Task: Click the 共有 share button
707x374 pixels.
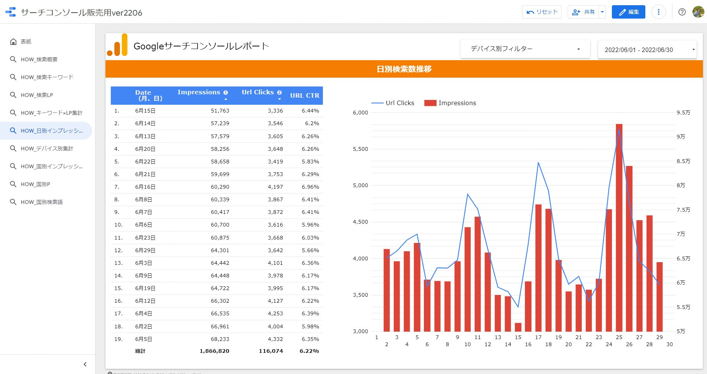Action: tap(583, 12)
